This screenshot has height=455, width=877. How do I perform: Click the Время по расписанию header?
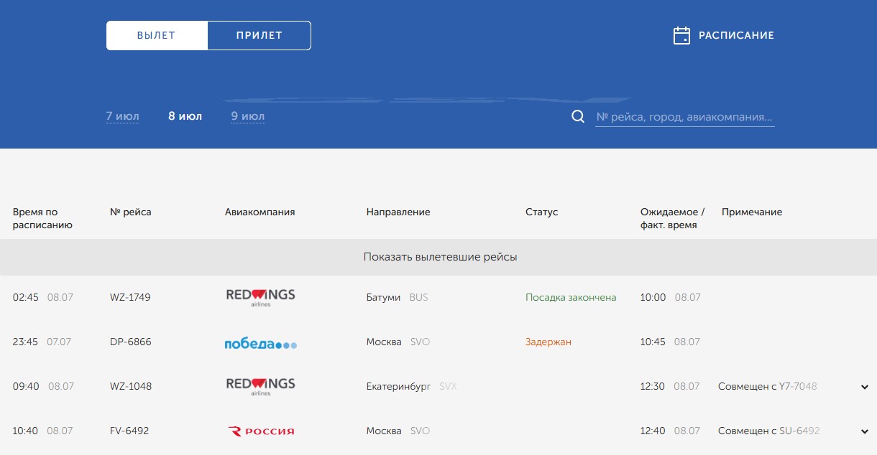(42, 218)
